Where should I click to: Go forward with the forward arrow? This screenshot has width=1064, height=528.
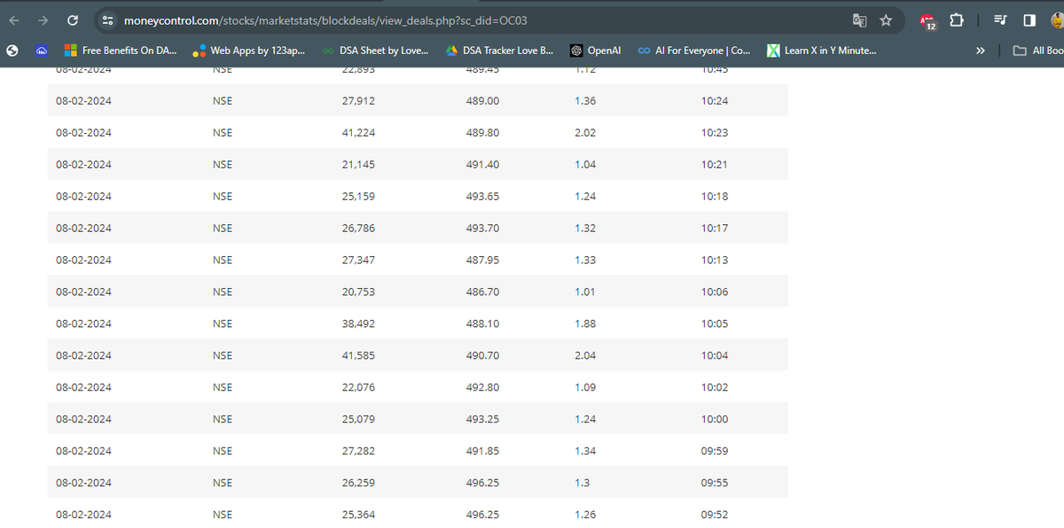click(x=43, y=19)
